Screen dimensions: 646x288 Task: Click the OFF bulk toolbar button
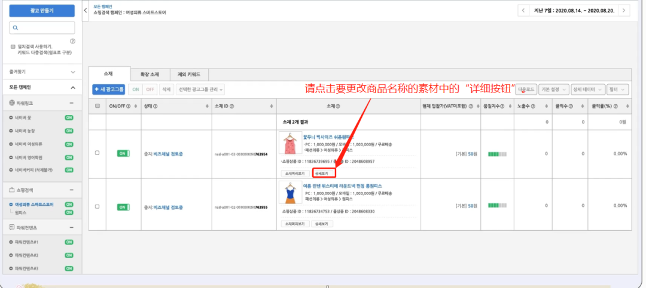(x=150, y=89)
